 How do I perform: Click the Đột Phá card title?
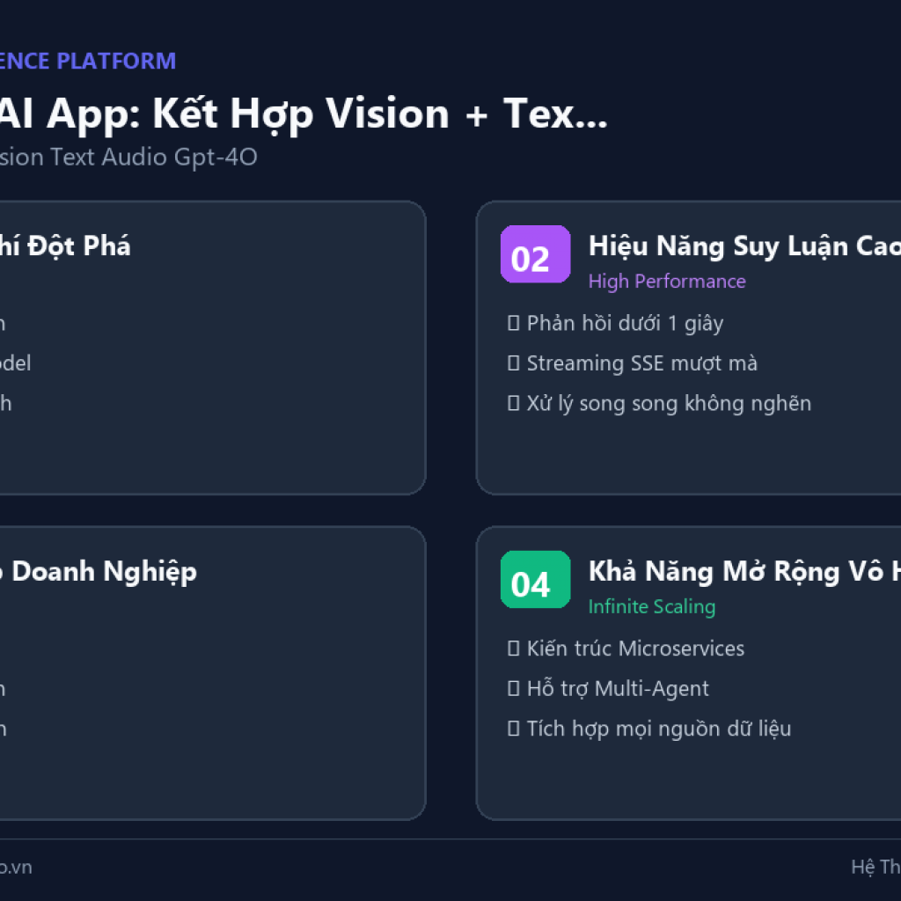click(x=65, y=246)
